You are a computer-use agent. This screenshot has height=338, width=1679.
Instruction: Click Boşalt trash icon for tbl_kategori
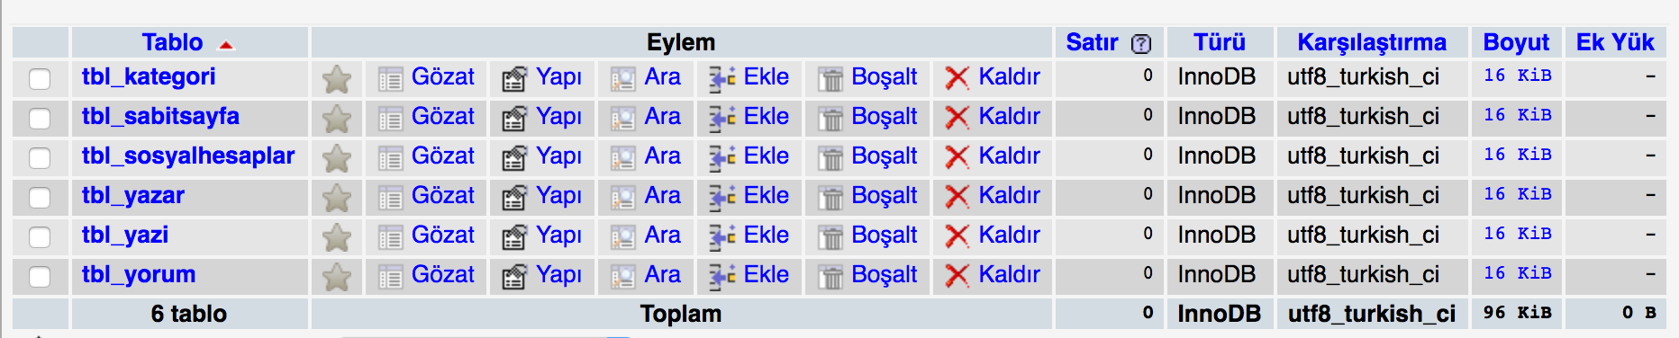point(830,80)
